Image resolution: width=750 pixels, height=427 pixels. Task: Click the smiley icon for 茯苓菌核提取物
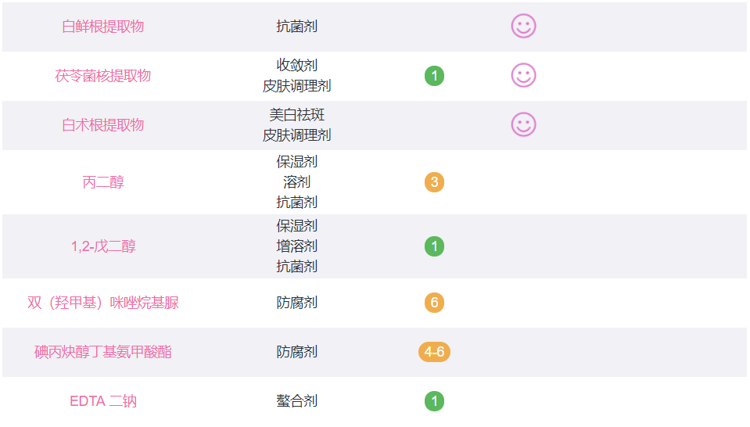coord(523,76)
